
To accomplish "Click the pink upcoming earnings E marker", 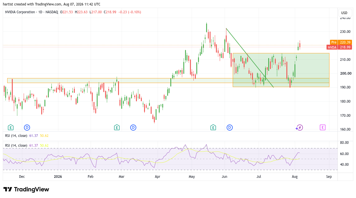I will [323, 127].
